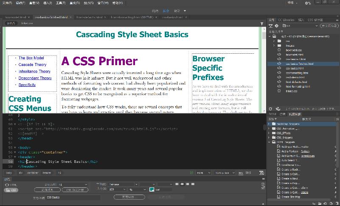
Task: Expand the css folder in Files panel
Action: (274, 41)
